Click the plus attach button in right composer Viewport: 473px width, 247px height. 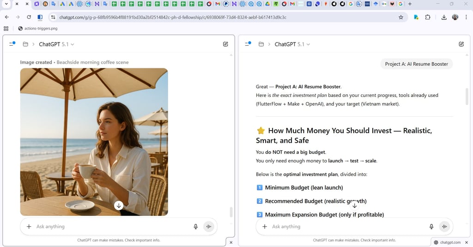click(265, 227)
